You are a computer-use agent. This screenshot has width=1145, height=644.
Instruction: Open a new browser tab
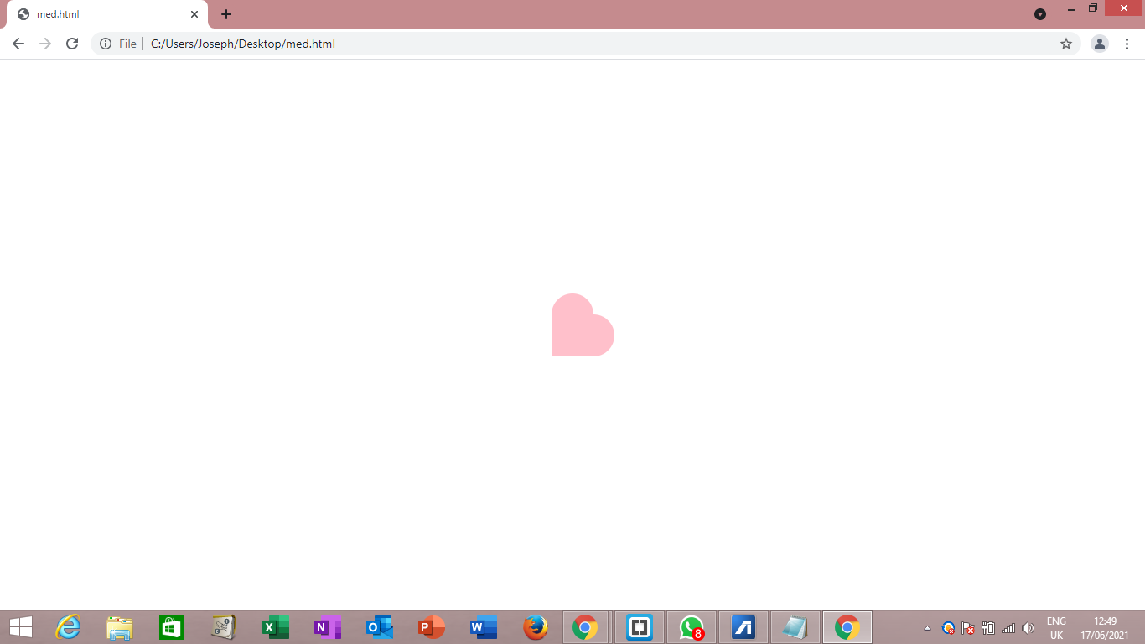coord(226,13)
